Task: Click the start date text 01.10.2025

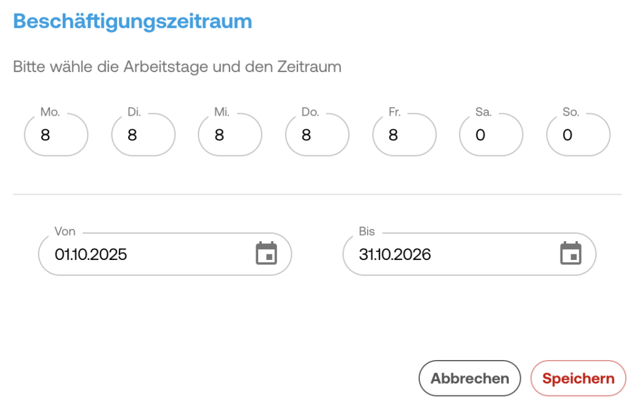Action: (x=91, y=254)
